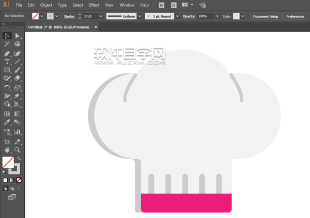Viewport: 310px width, 218px height.
Task: Click the Fill color swatch in toolbox
Action: [8, 163]
